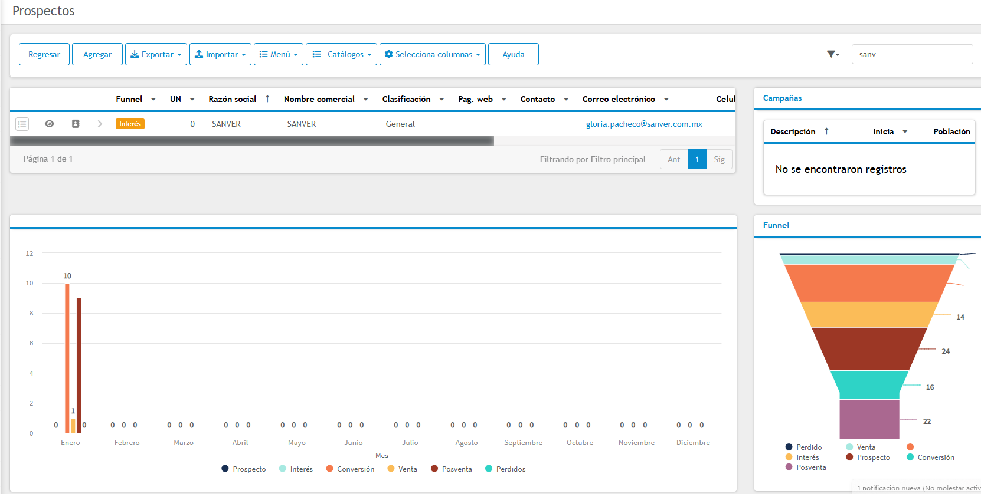Toggle Perdido in funnel chart legend
981x494 pixels.
click(x=803, y=447)
